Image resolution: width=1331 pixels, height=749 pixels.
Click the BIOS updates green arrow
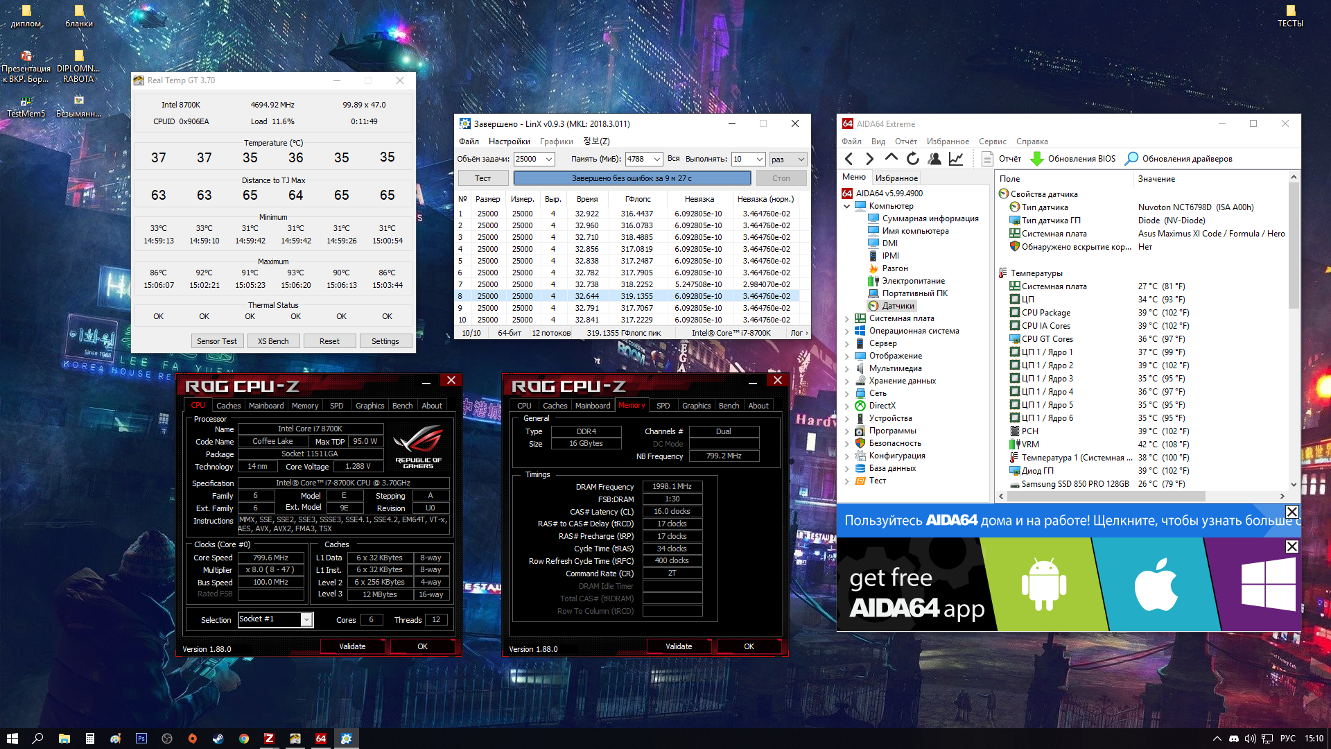point(1037,159)
